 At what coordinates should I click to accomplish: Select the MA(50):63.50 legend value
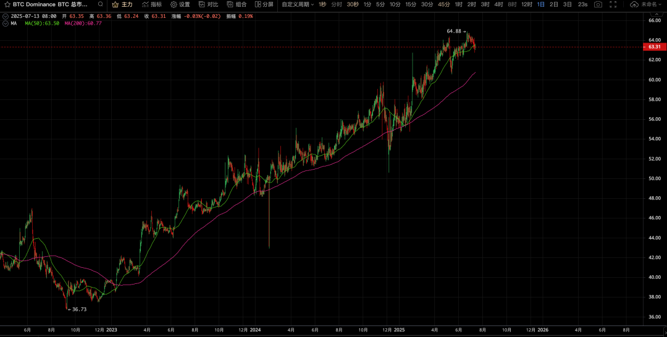pyautogui.click(x=42, y=23)
